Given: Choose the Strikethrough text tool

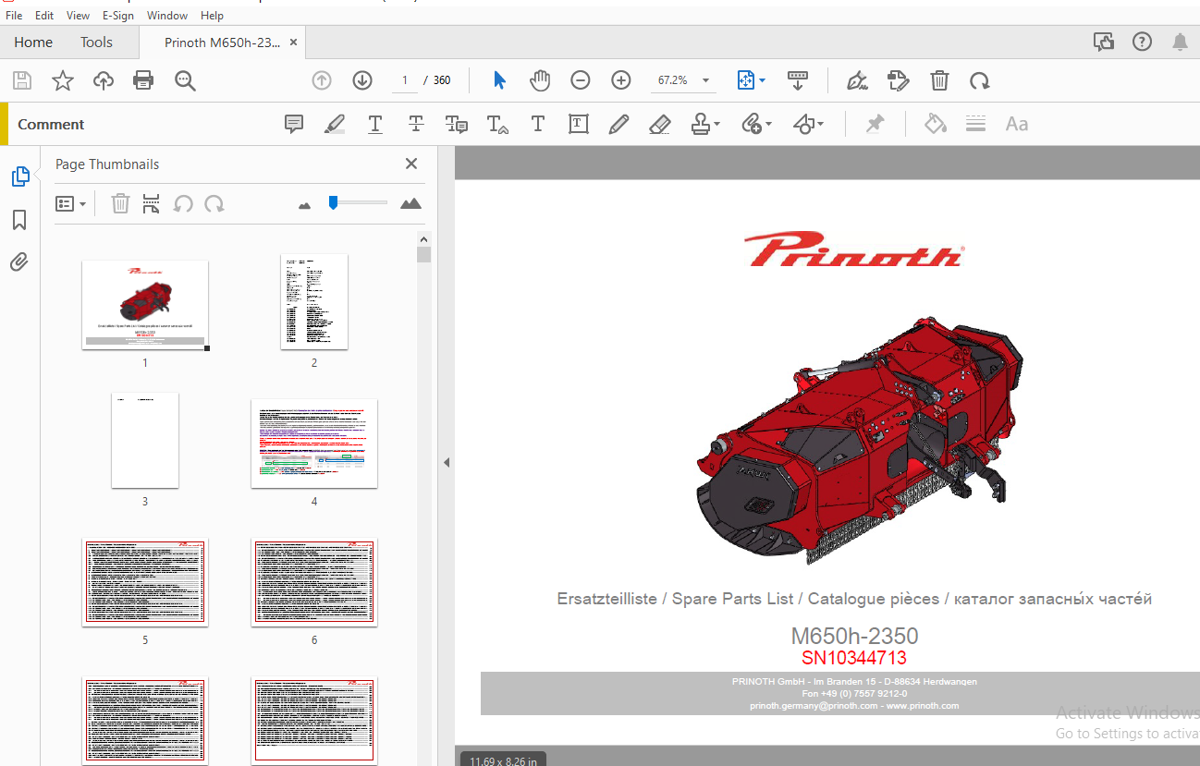Looking at the screenshot, I should [x=416, y=124].
